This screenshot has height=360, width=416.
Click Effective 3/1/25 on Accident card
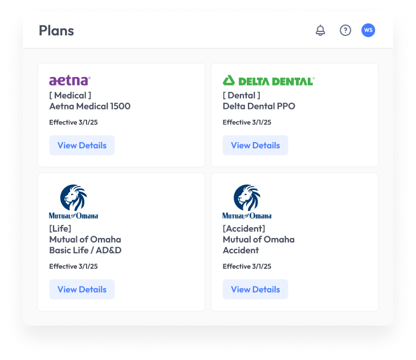(x=247, y=266)
